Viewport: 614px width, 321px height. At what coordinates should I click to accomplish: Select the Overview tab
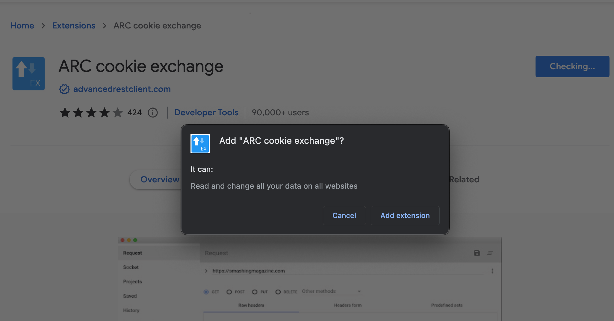(x=160, y=179)
